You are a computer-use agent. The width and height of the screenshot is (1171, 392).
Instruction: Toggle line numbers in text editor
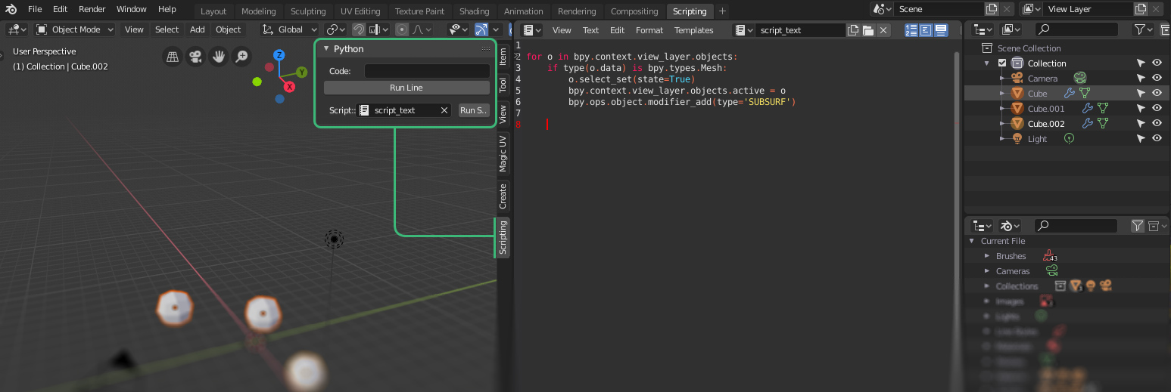click(911, 30)
